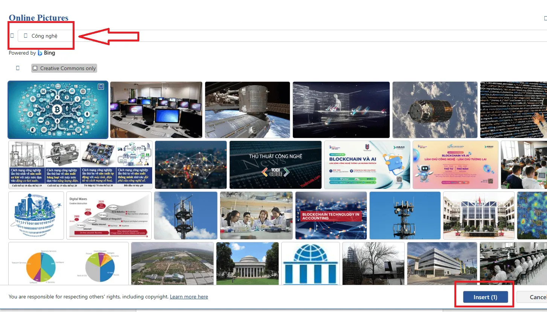The height and width of the screenshot is (312, 547).
Task: Click the 'Powered by' text
Action: click(22, 53)
